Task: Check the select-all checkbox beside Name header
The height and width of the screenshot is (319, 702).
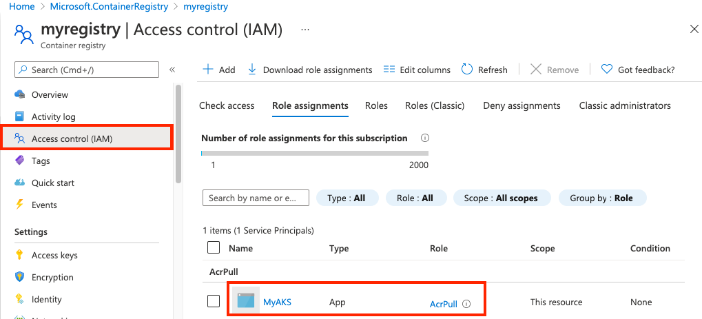Action: (214, 247)
